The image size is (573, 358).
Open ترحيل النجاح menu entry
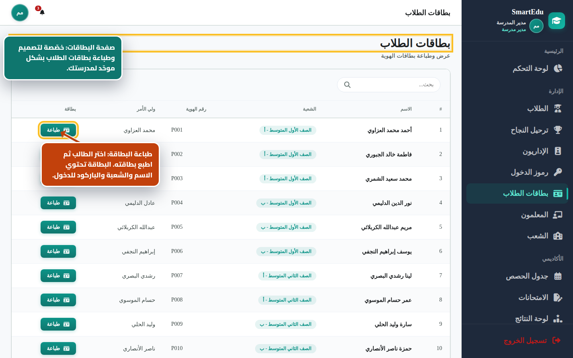(x=517, y=130)
